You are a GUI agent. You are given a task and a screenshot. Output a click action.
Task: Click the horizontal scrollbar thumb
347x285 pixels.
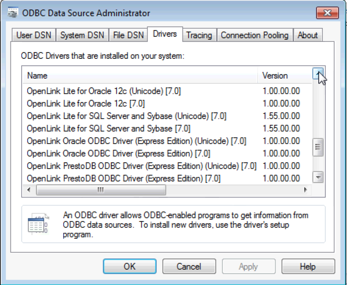point(101,190)
